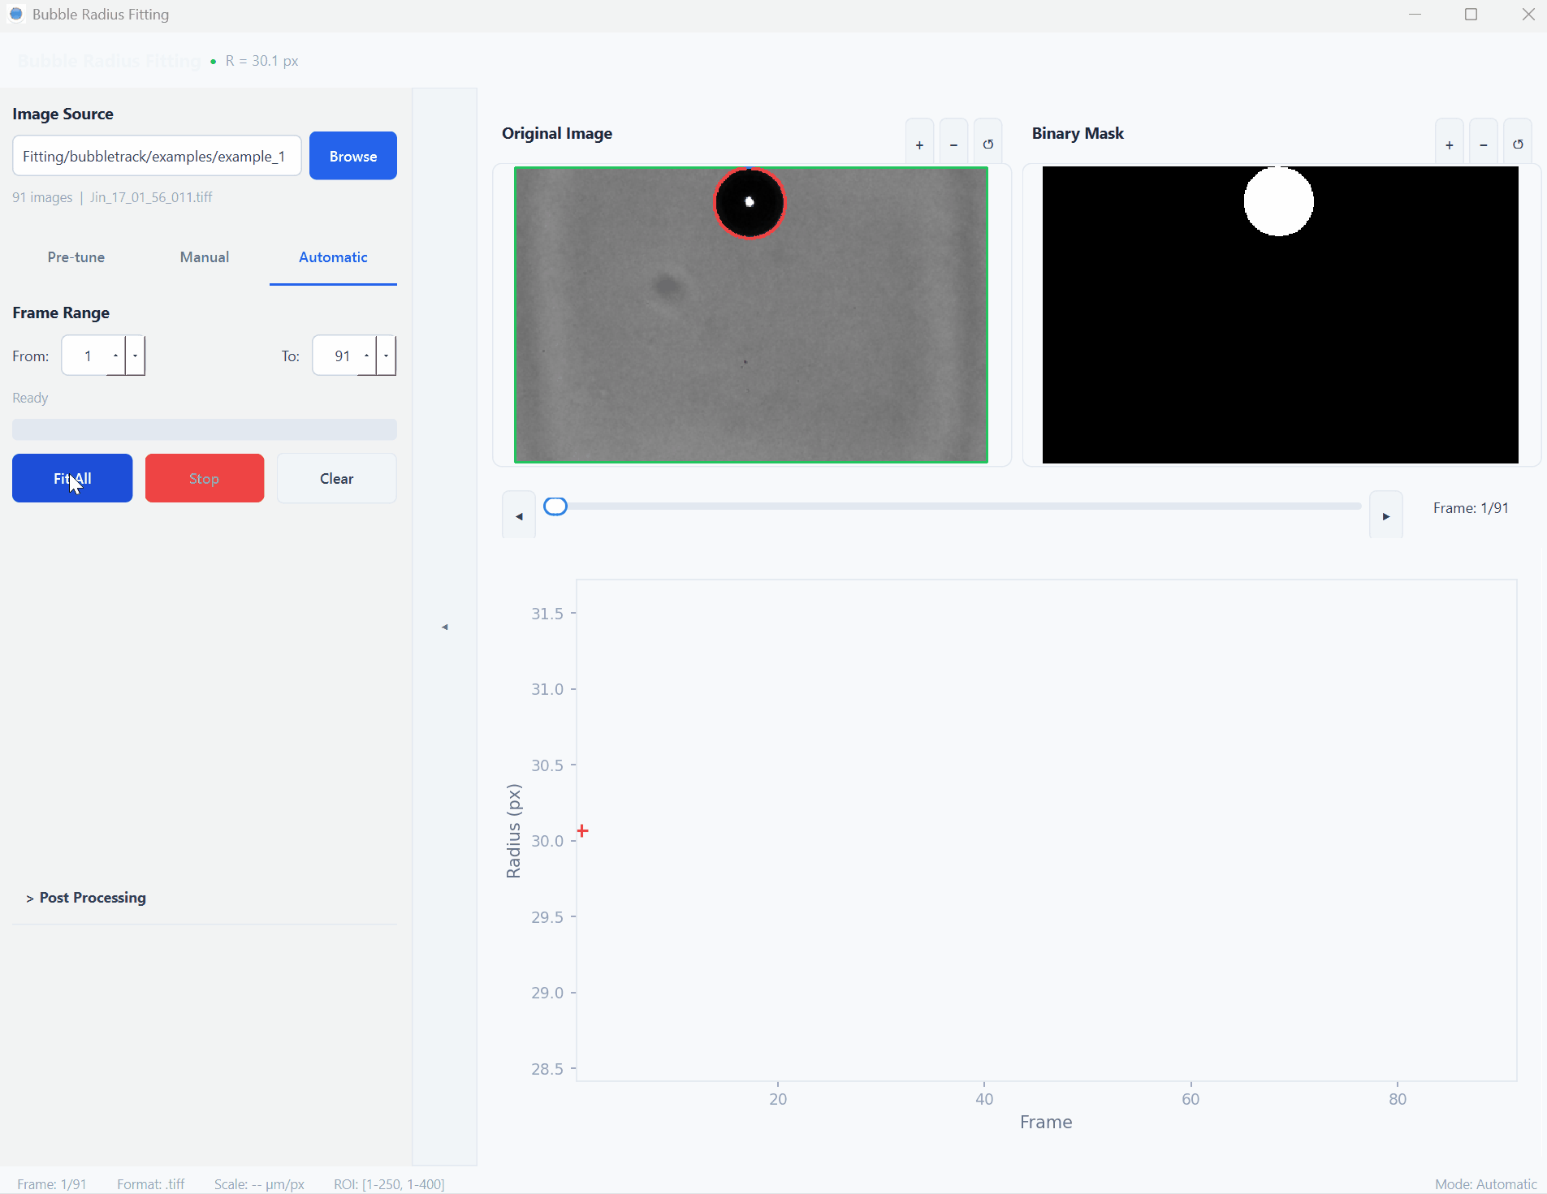The image size is (1547, 1194).
Task: Click the image source path field
Action: coord(157,156)
